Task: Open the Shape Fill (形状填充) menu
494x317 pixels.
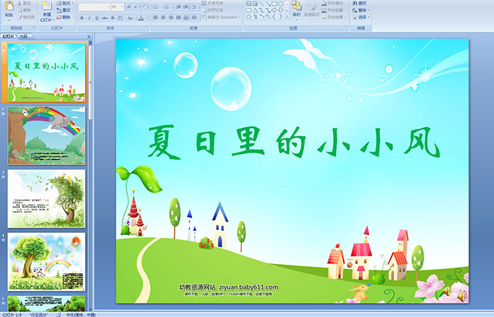Action: [335, 3]
